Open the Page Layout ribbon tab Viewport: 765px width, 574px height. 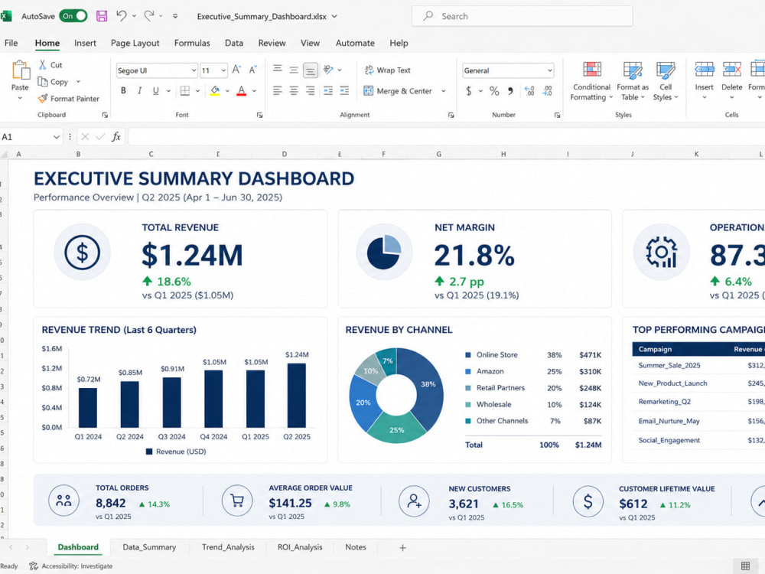(135, 43)
